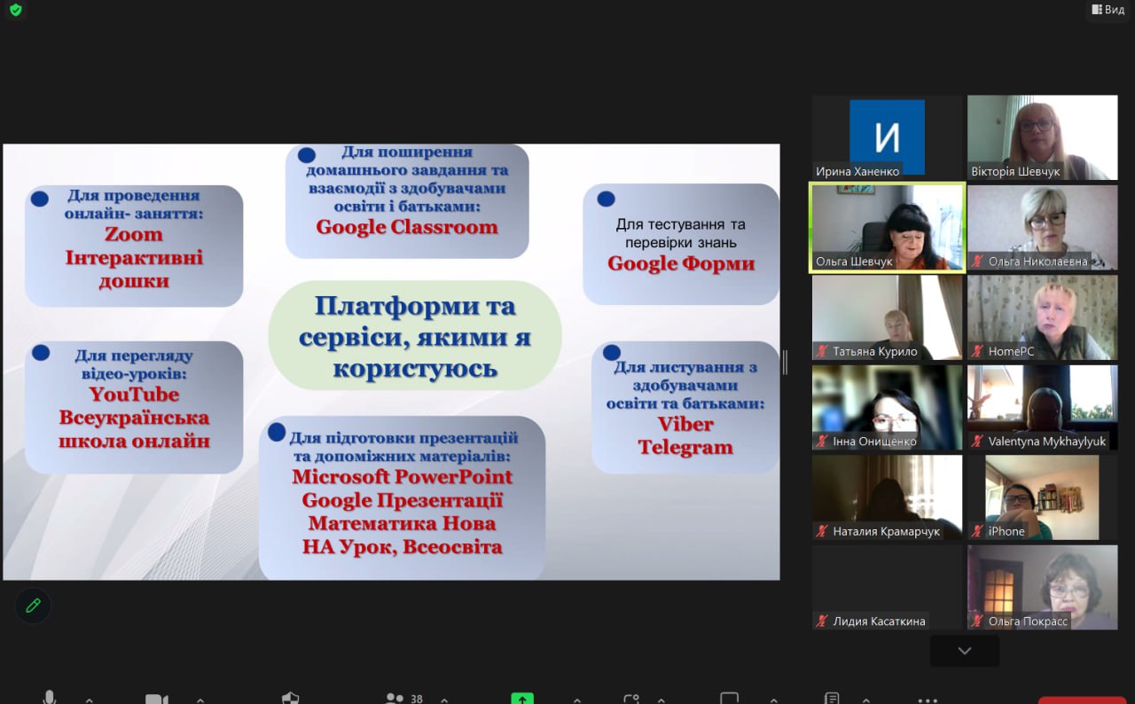The image size is (1135, 704).
Task: Click muted mic icon on HomePC
Action: click(x=978, y=351)
